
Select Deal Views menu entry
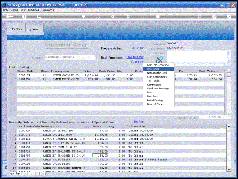pyautogui.click(x=158, y=69)
